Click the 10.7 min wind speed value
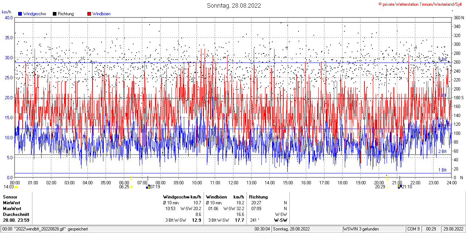This screenshot has height=233, width=466. [x=197, y=202]
